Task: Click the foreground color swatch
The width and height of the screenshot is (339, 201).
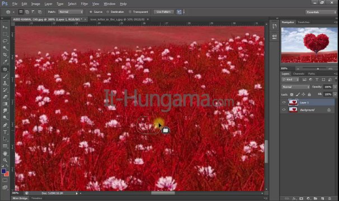Action: tap(3, 171)
